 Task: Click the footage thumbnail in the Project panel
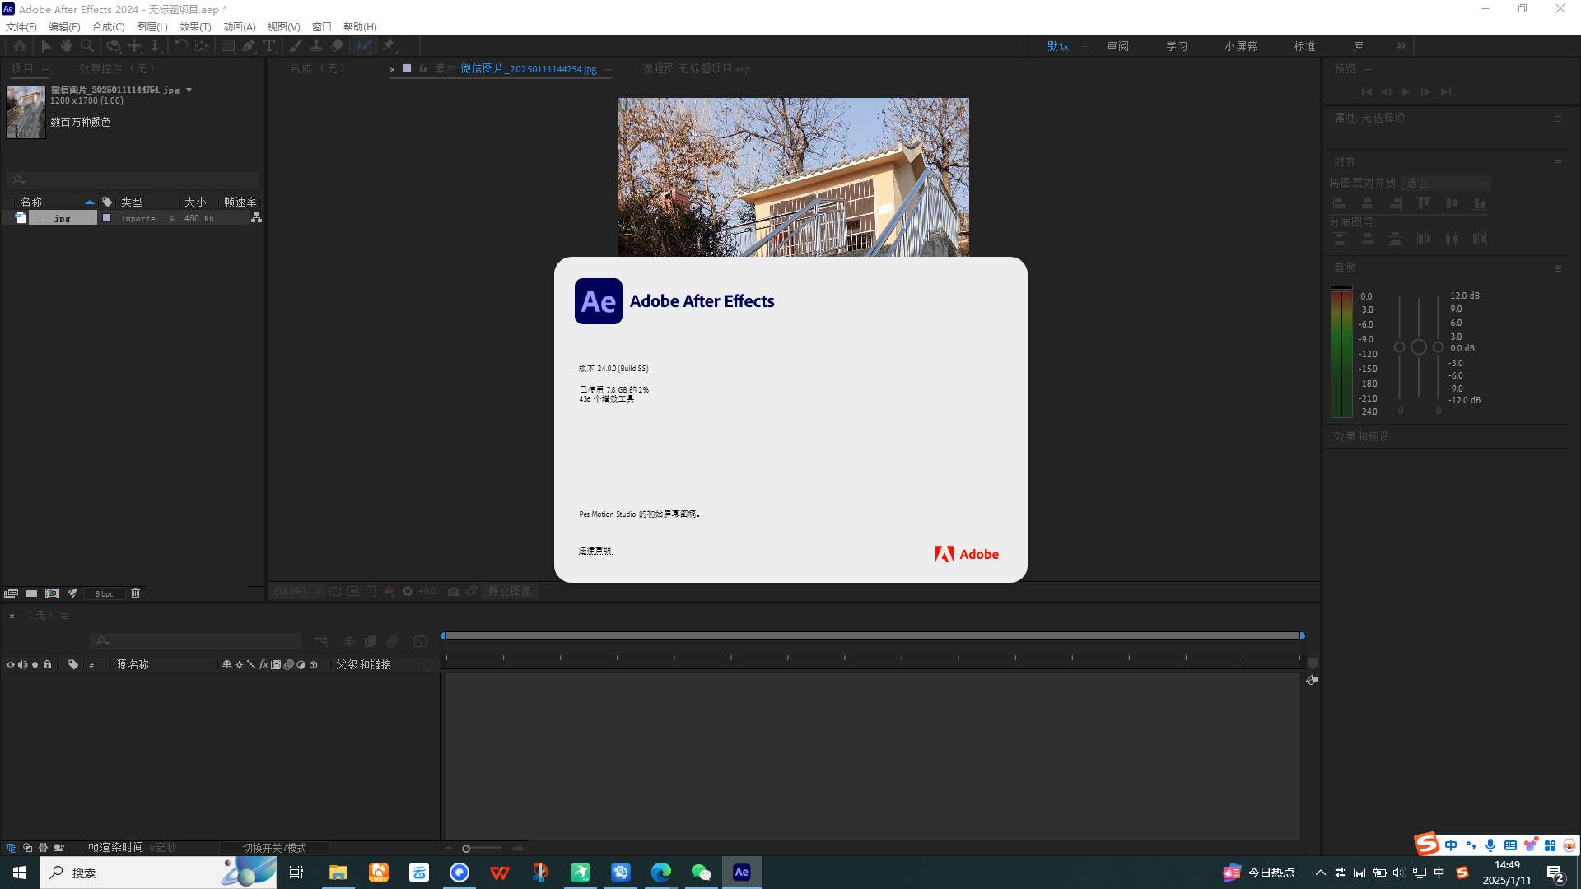pos(26,112)
